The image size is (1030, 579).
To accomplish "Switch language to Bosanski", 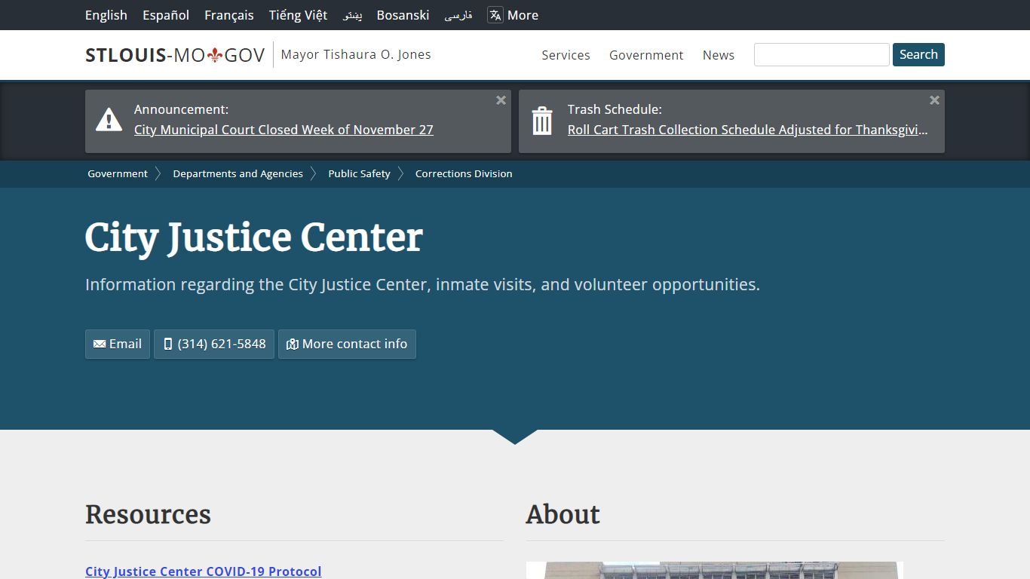I will click(x=403, y=15).
